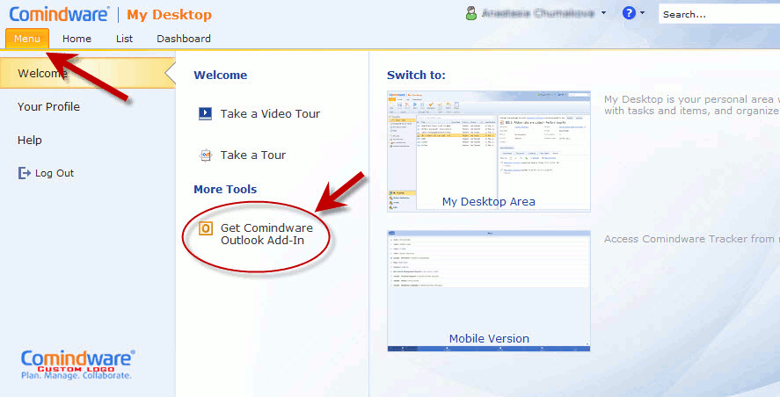Click the Take a Tour link
Image resolution: width=780 pixels, height=397 pixels.
coord(253,155)
